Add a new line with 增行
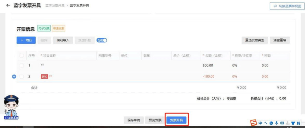305x128 pixels. click(26, 40)
